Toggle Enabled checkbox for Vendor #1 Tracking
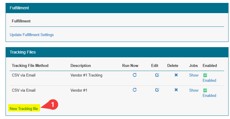Screen dimensions: 230x119 coord(205,75)
